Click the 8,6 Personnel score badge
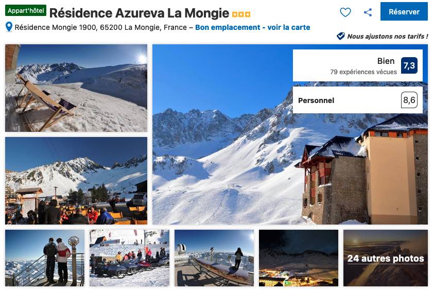The image size is (433, 291). pyautogui.click(x=409, y=100)
